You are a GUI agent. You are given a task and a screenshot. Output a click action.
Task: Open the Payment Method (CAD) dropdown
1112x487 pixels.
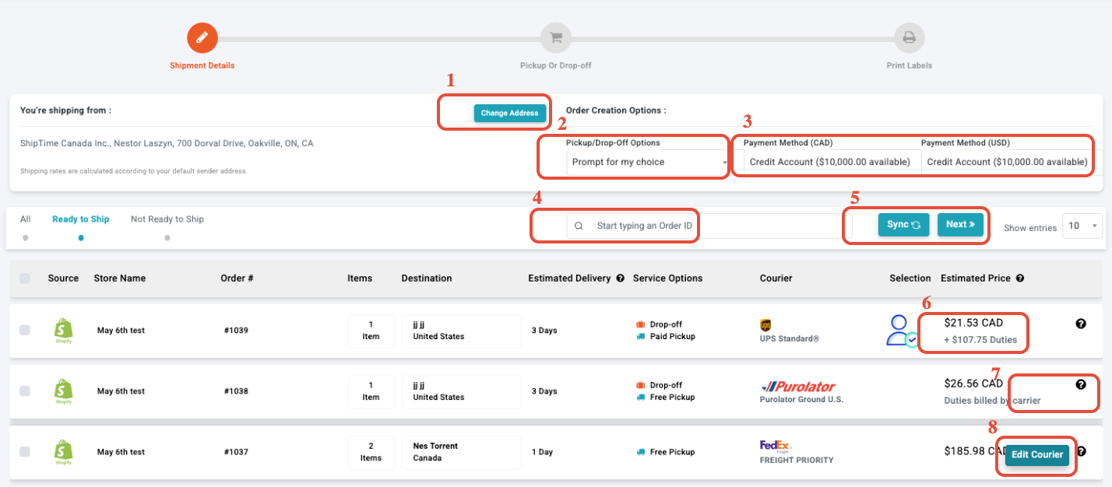(832, 162)
